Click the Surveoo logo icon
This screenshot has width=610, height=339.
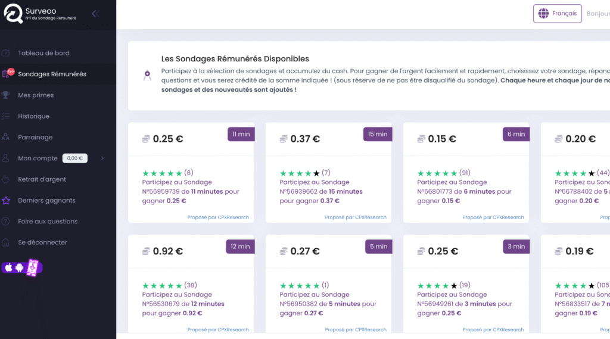click(13, 13)
